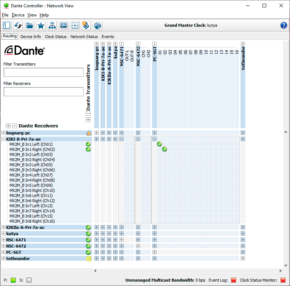290x286 pixels.
Task: Switch to the Device Info tab
Action: tap(31, 37)
